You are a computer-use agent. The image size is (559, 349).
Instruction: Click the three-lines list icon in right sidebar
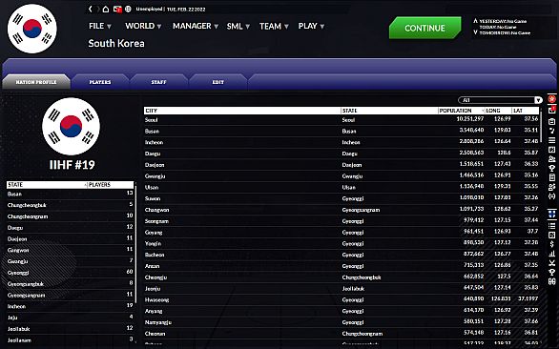[x=552, y=140]
